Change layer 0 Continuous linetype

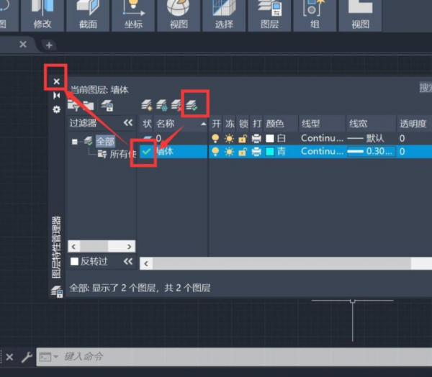(x=322, y=138)
